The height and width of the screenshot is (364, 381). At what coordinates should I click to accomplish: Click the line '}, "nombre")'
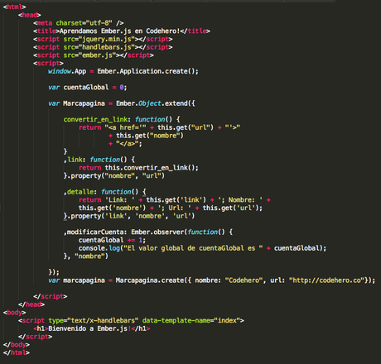click(86, 256)
